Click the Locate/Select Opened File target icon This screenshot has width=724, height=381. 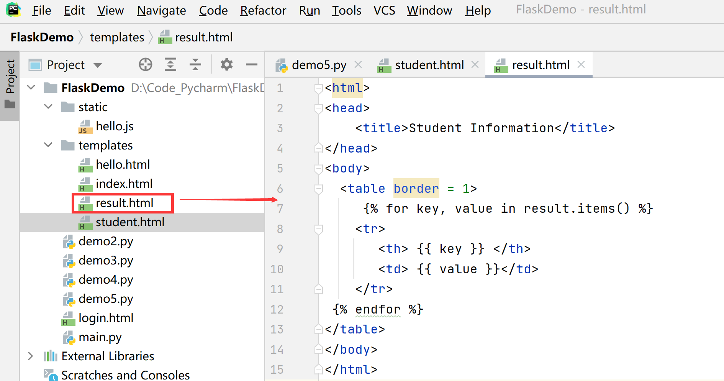tap(145, 65)
